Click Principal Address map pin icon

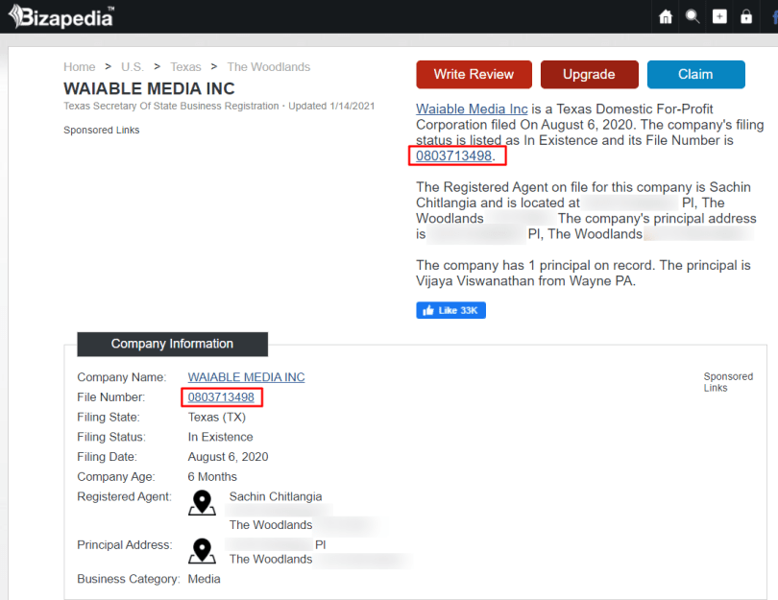pyautogui.click(x=202, y=551)
